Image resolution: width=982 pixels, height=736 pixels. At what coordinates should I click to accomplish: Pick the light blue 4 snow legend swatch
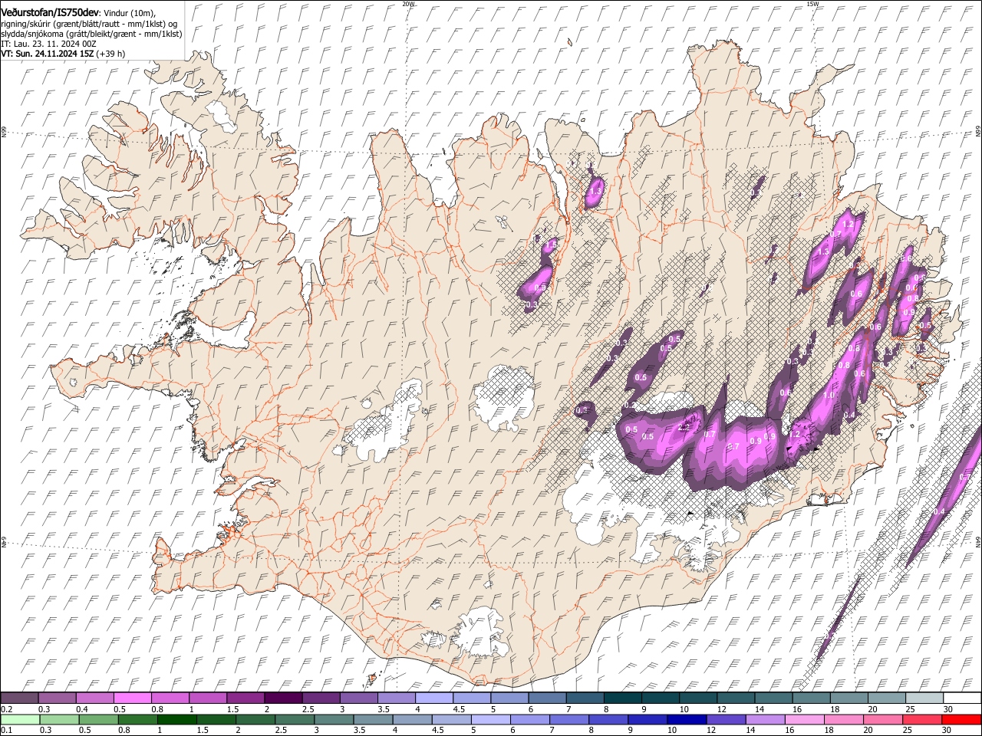point(433,698)
